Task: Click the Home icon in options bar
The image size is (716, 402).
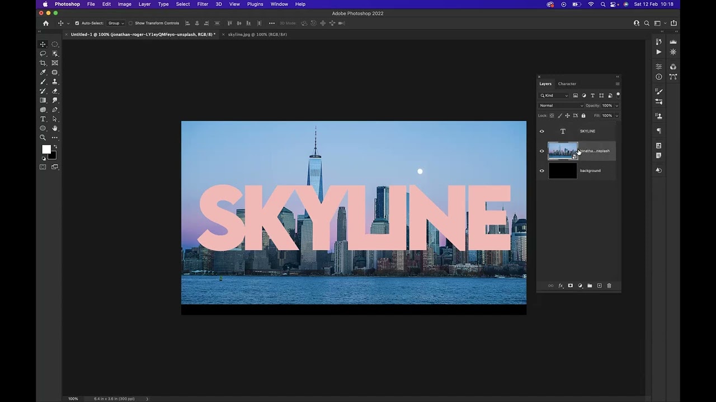Action: pos(46,23)
